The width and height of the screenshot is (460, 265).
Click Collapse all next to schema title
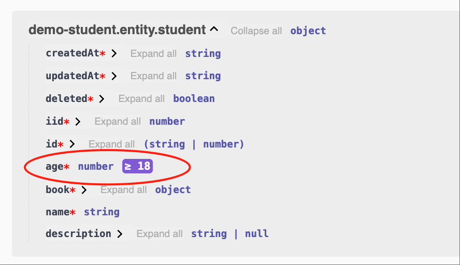256,31
